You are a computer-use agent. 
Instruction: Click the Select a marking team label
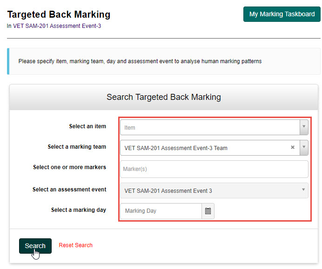pos(77,147)
